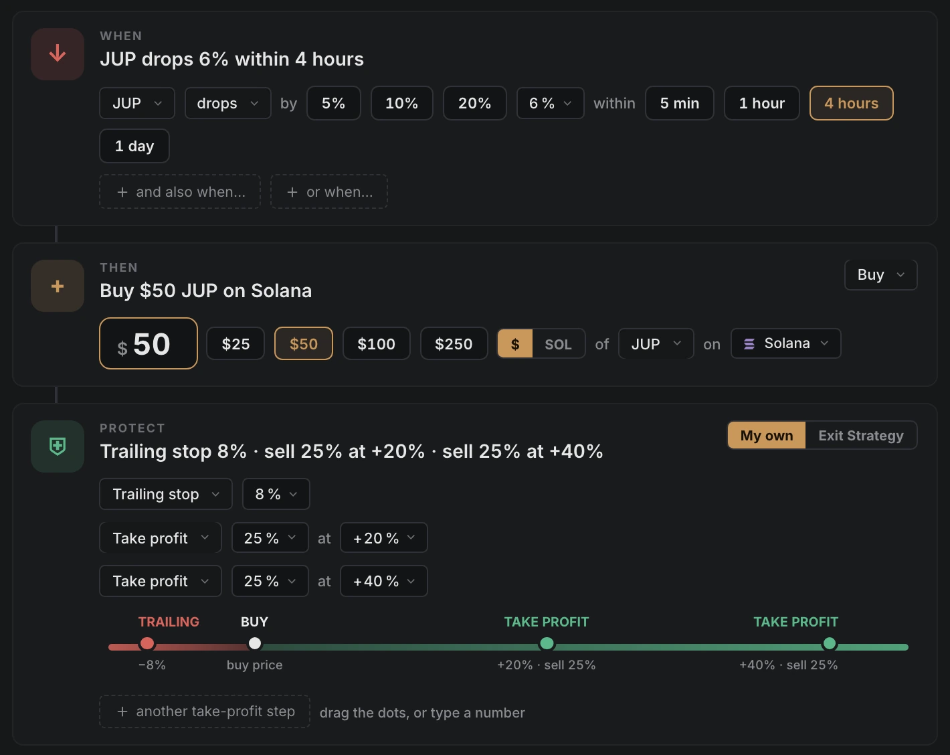The height and width of the screenshot is (755, 950).
Task: Open the JUP token dropdown in WHEN
Action: (x=137, y=103)
